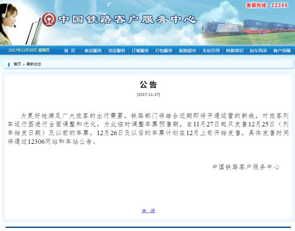
Task: Click the 中国铁路客户服务中心 banner title
Action: point(127,20)
